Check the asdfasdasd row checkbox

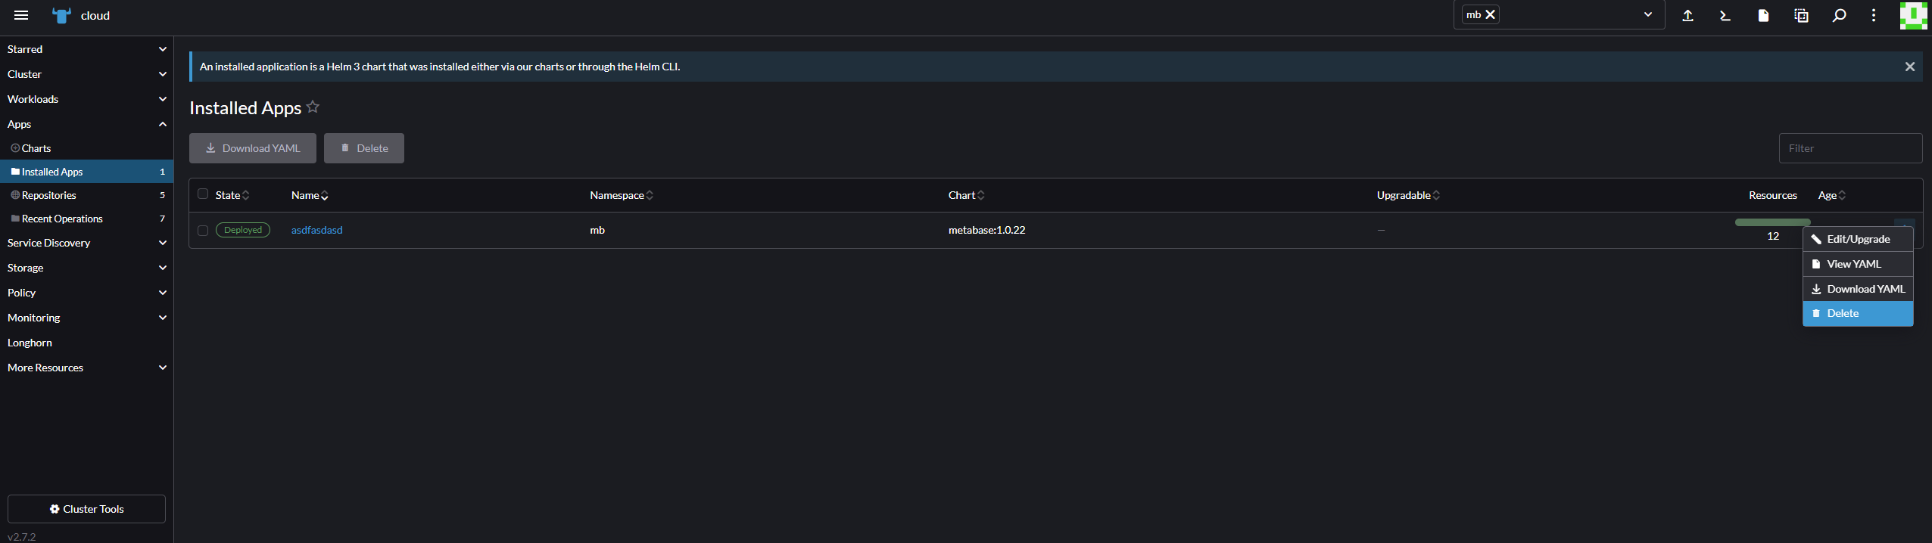[x=203, y=231]
